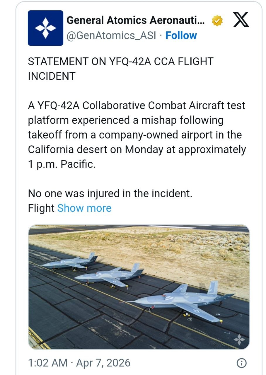
Task: Click the watermark logo on the photo
Action: tap(240, 339)
